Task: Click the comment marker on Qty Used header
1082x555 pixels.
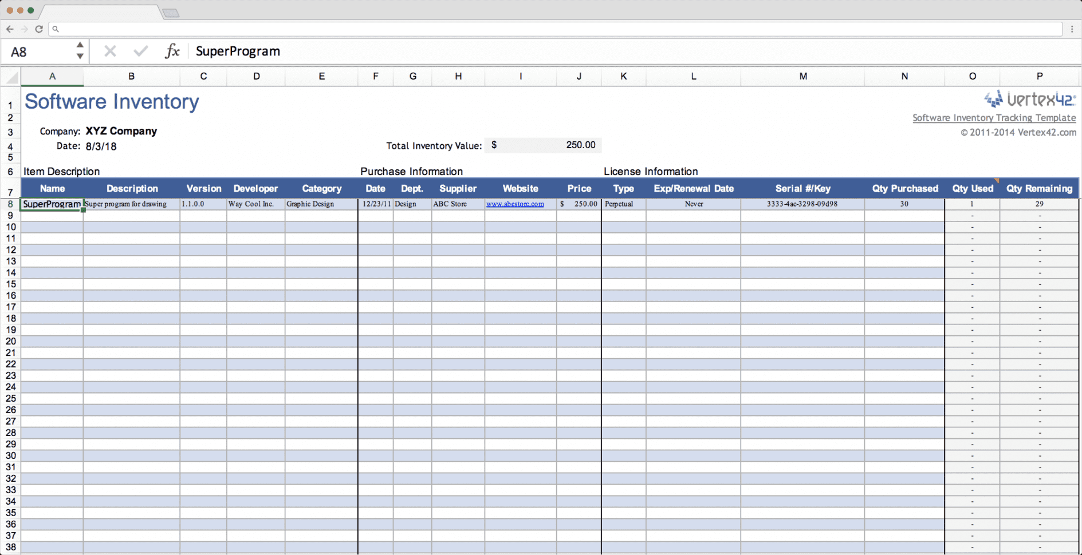Action: point(997,182)
